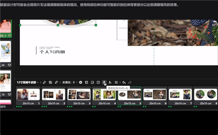This screenshot has width=218, height=135.
Task: Click the 20x10 cm label under page 5
Action: [x=130, y=104]
